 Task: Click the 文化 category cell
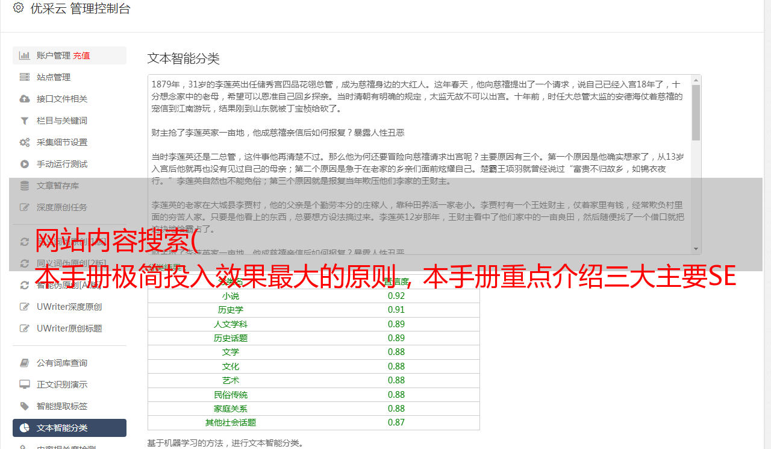(231, 366)
